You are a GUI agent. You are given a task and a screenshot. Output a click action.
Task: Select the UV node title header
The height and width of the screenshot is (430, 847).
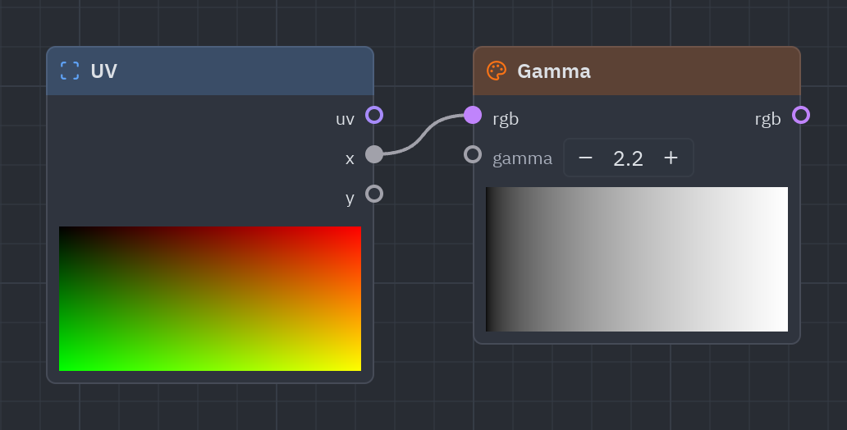(210, 71)
